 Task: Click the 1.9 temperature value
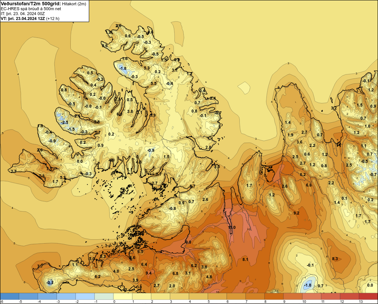pos(290,135)
